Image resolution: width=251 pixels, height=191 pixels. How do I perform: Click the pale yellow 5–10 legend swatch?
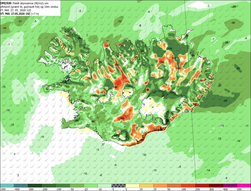pos(133,185)
